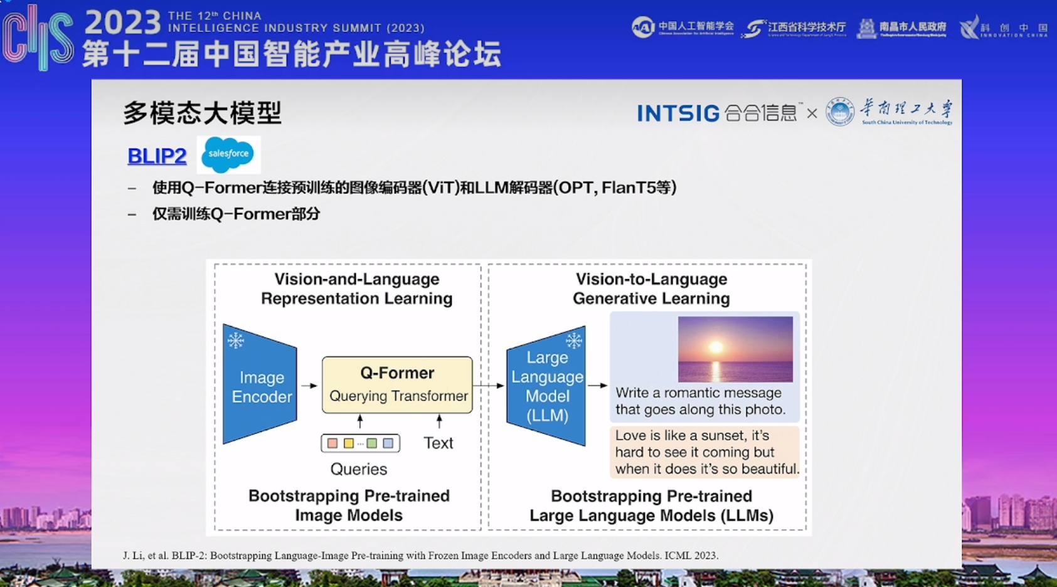
Task: Click the green query square
Action: (x=372, y=443)
